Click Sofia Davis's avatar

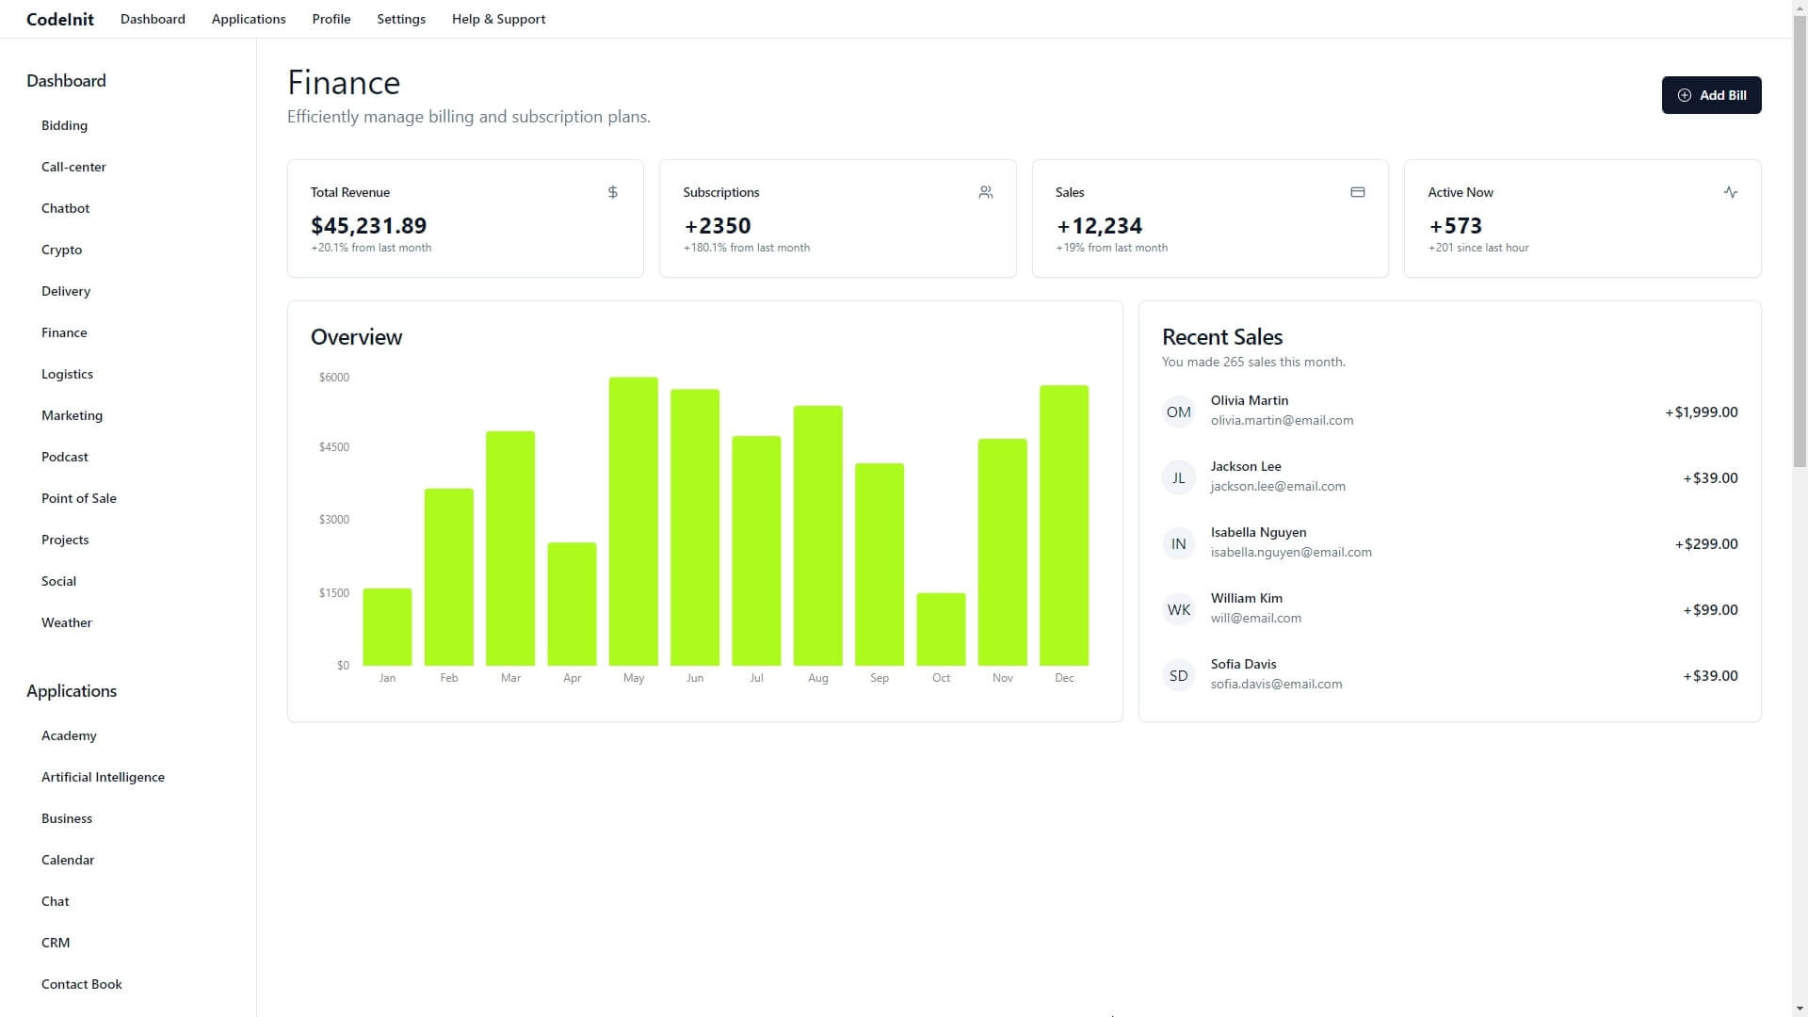(1178, 675)
